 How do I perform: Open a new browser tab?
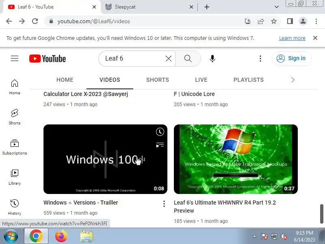pyautogui.click(x=207, y=7)
